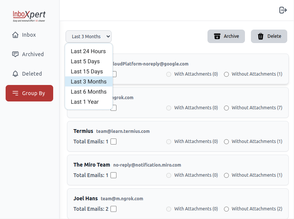294x219 pixels.
Task: Tick The Miro Team emails checkbox
Action: [x=113, y=175]
